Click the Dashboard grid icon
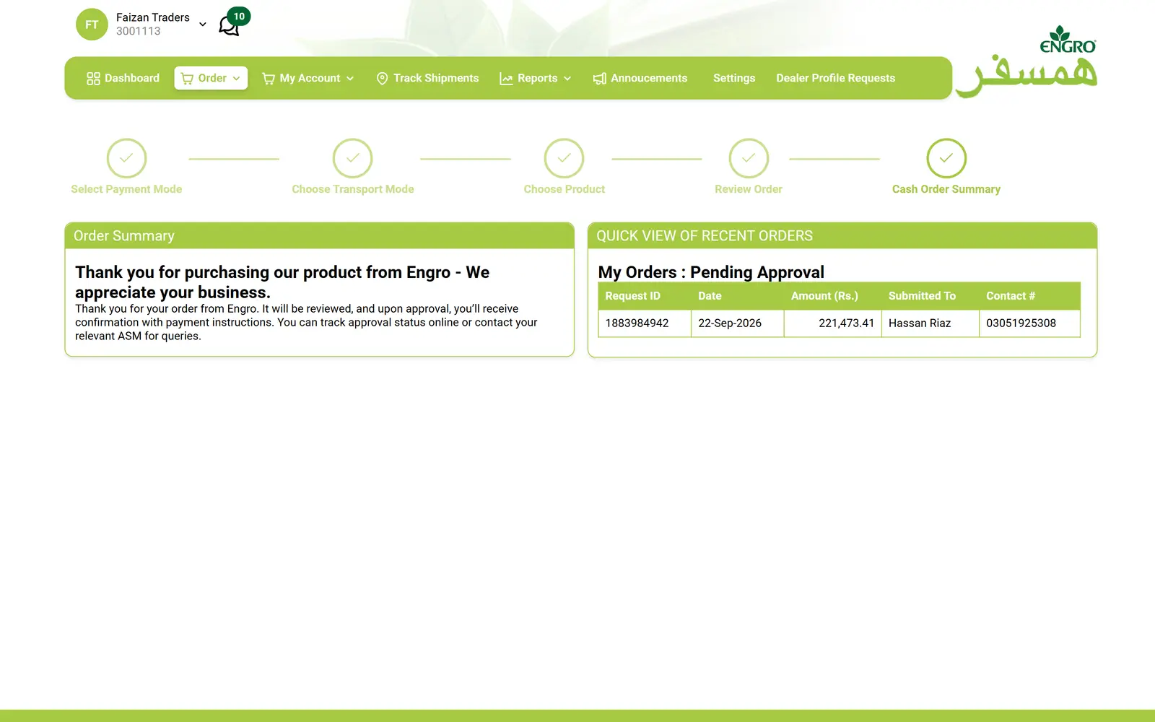Screen dimensions: 1155x722 (x=93, y=78)
